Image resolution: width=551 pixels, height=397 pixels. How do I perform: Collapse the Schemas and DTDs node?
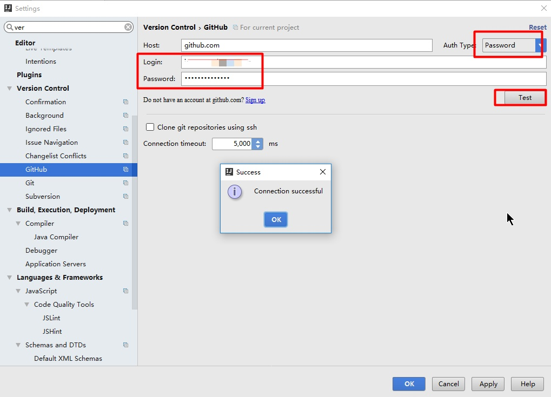click(18, 345)
